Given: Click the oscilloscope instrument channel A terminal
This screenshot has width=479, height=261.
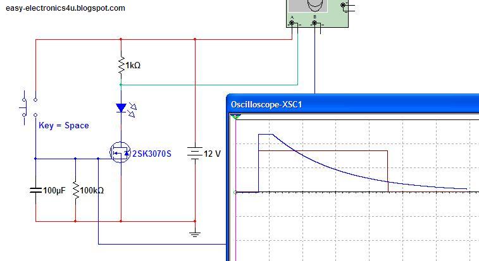Looking at the screenshot, I should click(292, 23).
